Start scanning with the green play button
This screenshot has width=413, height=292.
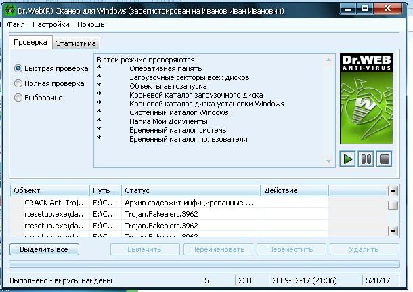(x=347, y=159)
